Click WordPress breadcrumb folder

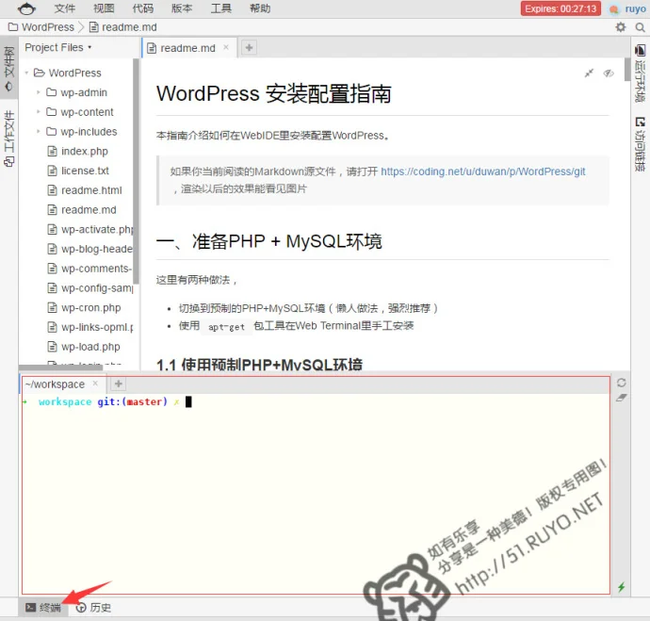tap(41, 27)
